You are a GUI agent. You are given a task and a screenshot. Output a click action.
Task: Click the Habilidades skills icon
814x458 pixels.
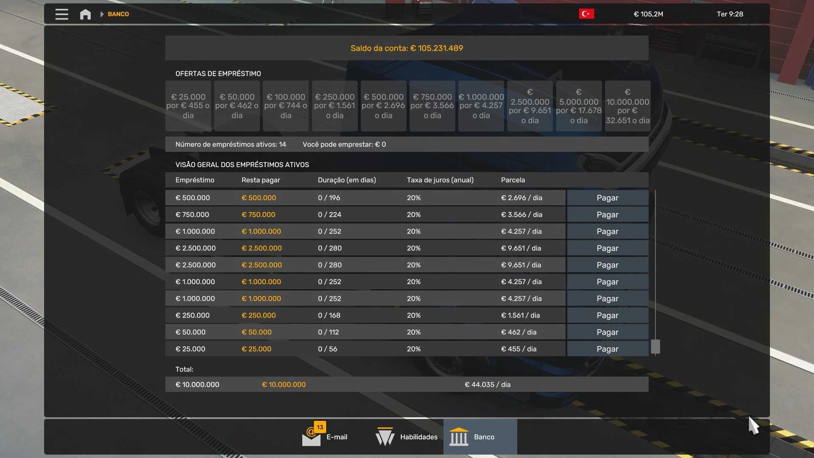(385, 437)
